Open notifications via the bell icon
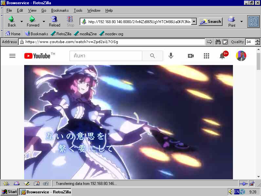 [222, 56]
